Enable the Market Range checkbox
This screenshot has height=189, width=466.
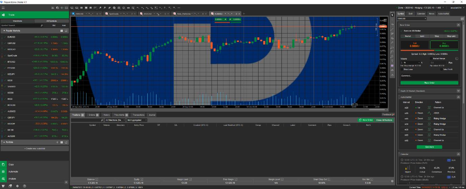click(431, 58)
